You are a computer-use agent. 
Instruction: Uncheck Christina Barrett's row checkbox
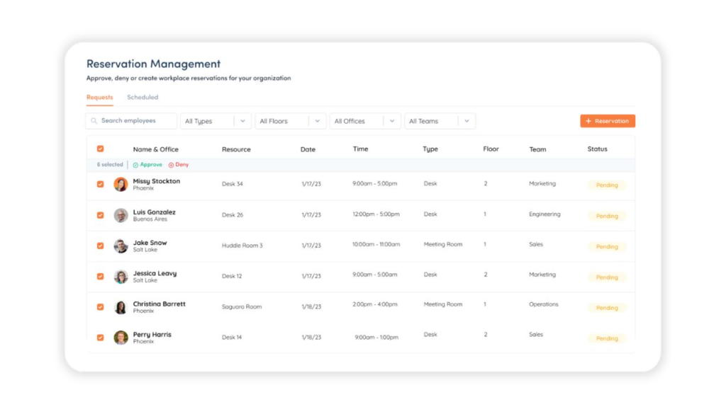101,307
